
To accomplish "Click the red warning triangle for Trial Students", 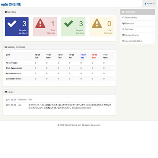I will click(40, 23).
